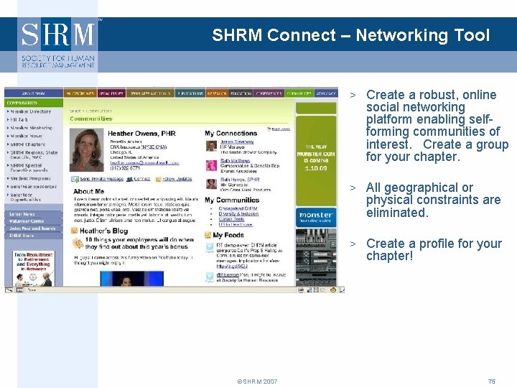Click the orange circular icon in the browser status bar
Viewport: 517px width, 388px height.
pyautogui.click(x=333, y=290)
